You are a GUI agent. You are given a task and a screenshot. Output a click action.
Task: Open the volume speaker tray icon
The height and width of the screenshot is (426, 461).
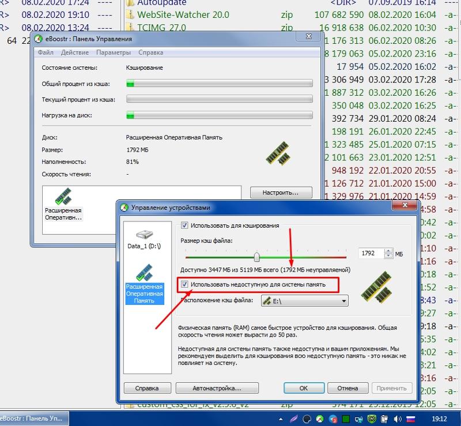398,419
